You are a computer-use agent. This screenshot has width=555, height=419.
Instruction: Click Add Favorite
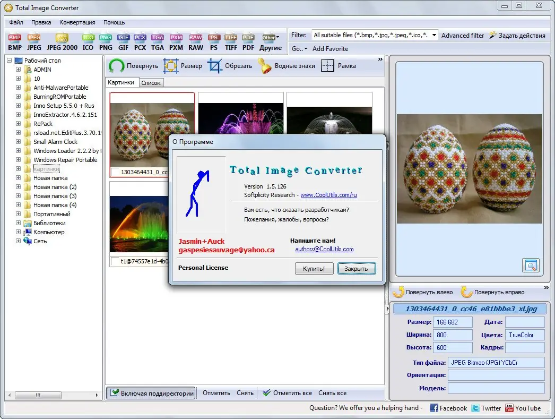(330, 49)
